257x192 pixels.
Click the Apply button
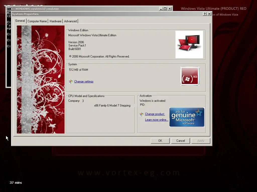coord(201,141)
